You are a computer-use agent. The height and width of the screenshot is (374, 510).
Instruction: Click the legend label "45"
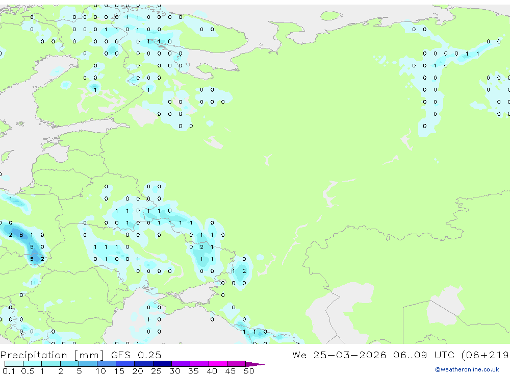pos(231,371)
